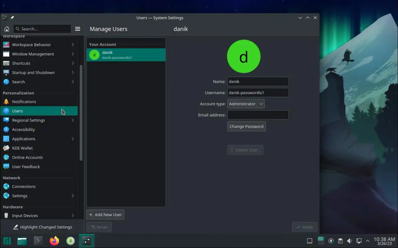
Task: Click the large green user avatar
Action: pyautogui.click(x=244, y=56)
